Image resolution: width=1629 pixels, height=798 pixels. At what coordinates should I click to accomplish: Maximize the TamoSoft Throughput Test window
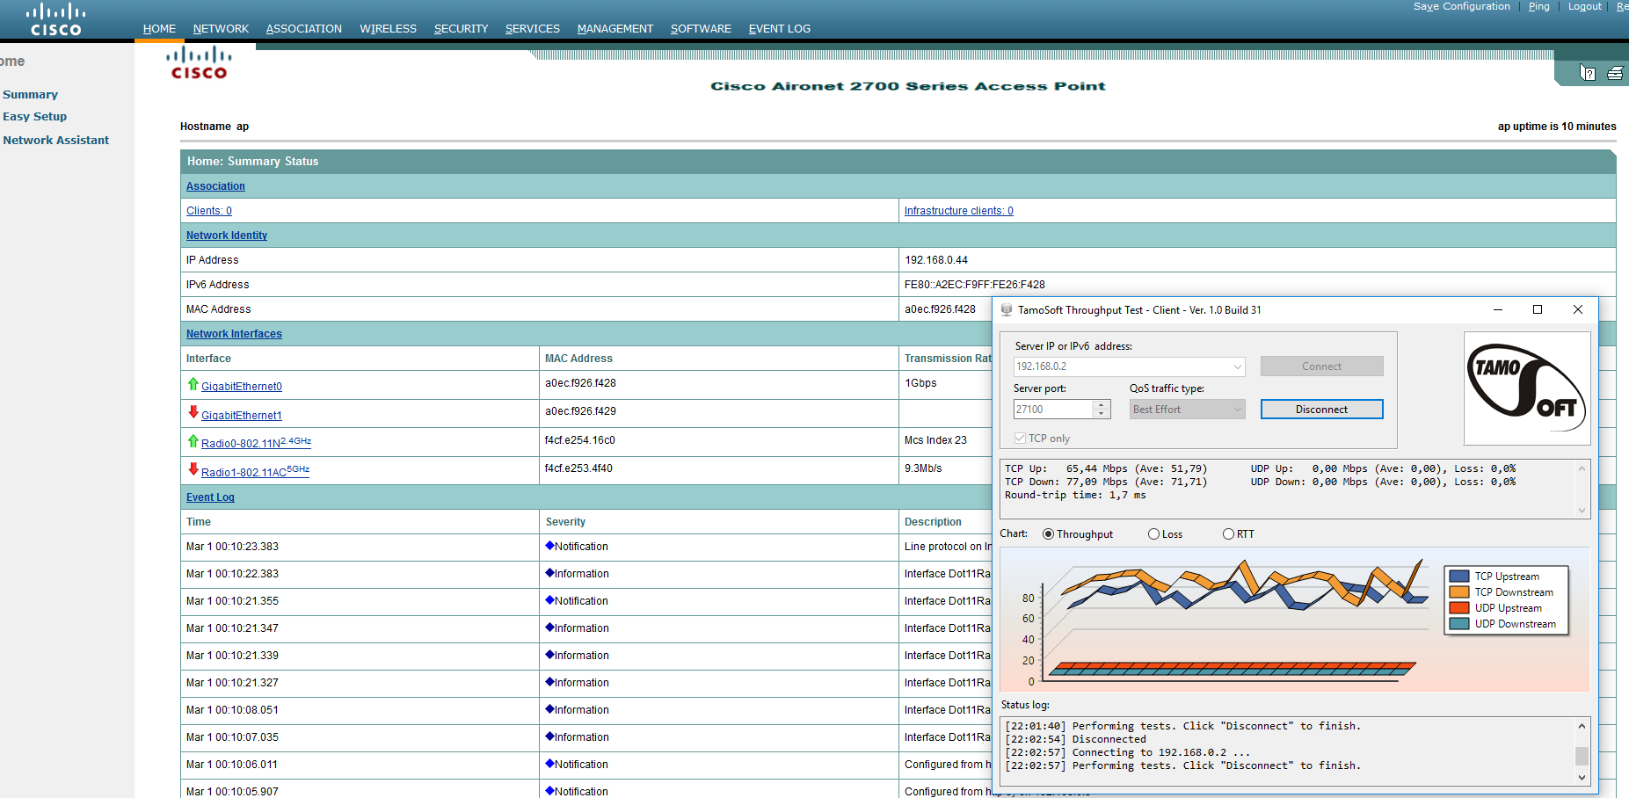1538,309
